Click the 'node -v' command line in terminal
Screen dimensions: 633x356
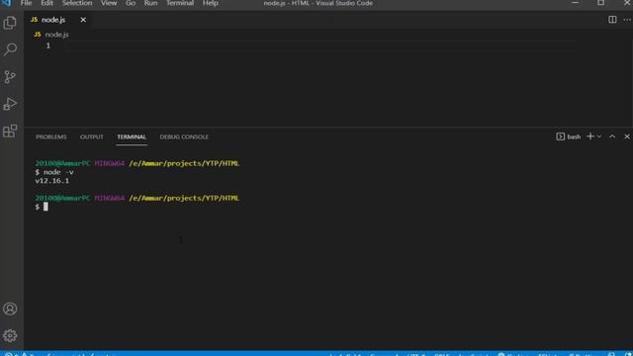coord(54,172)
